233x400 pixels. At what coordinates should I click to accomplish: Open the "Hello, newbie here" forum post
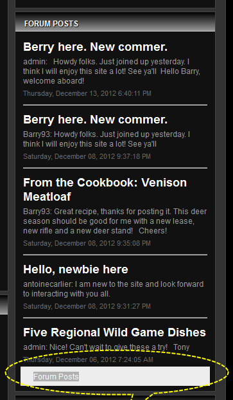tap(76, 269)
